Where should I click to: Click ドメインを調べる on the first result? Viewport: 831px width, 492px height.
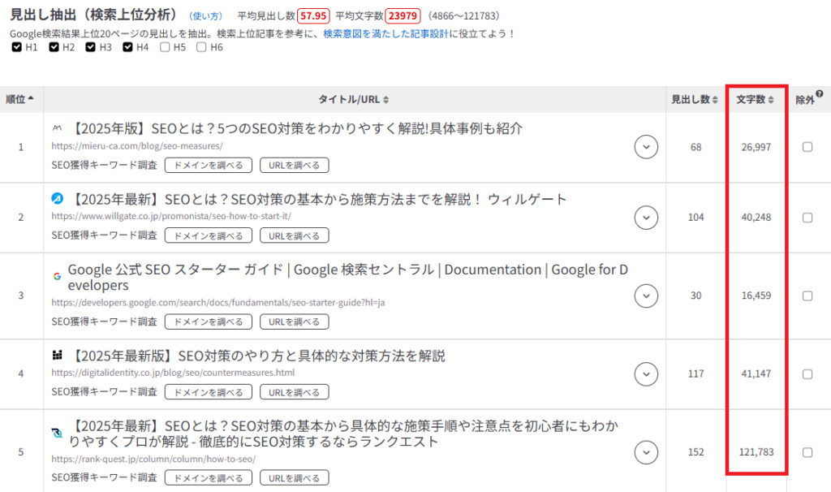click(209, 165)
